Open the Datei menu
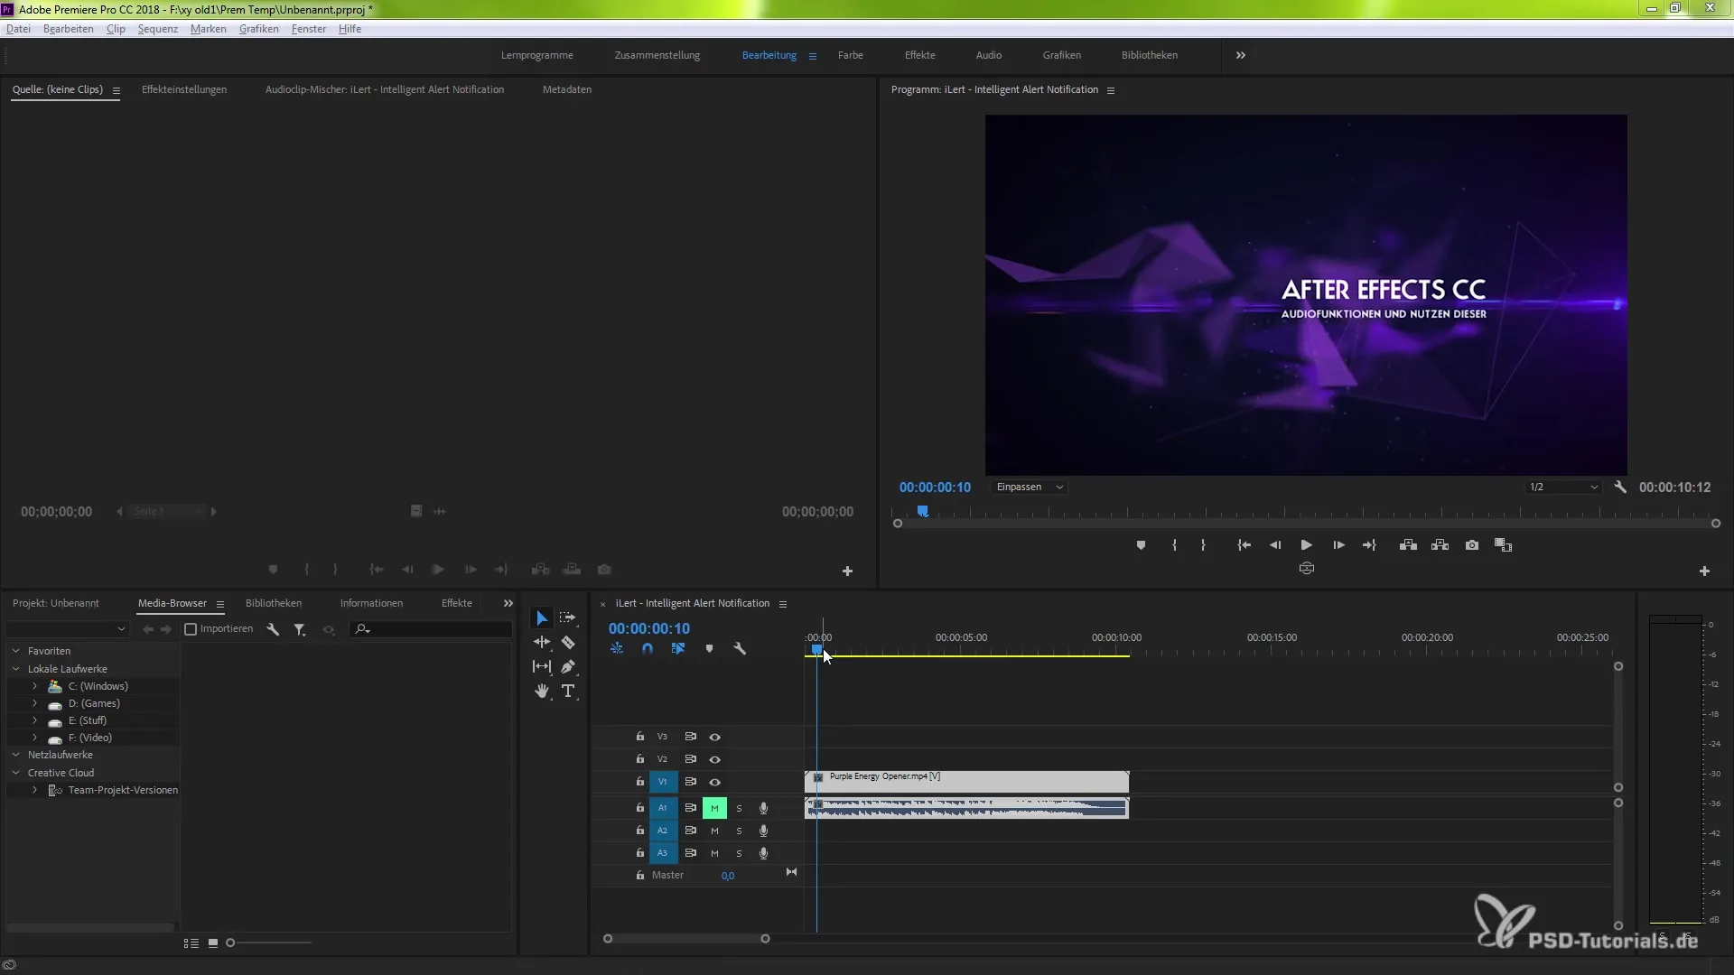 (x=18, y=29)
